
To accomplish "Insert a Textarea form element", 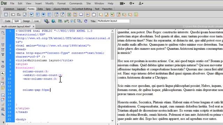I will click(25, 15).
